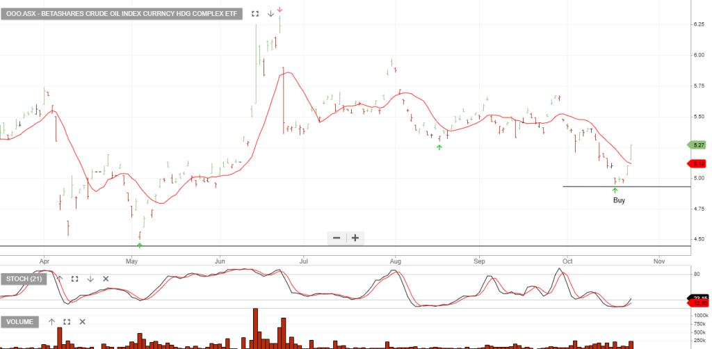This screenshot has width=712, height=349.
Task: Select the October Buy signal arrow
Action: tap(615, 190)
